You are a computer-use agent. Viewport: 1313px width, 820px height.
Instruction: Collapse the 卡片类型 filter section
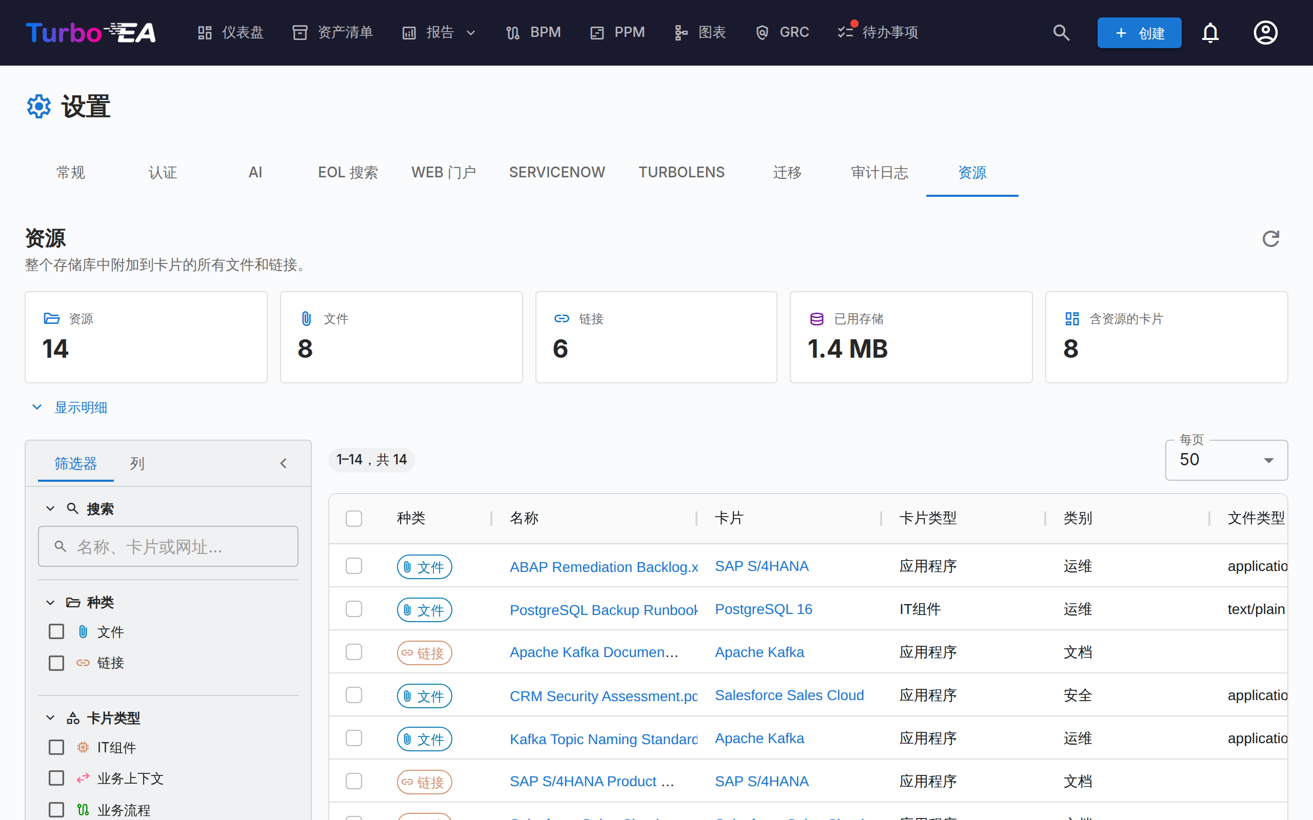50,718
